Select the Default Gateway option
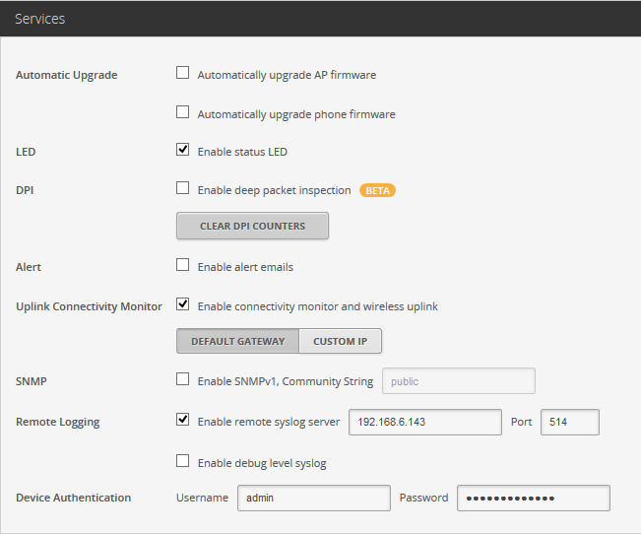This screenshot has height=534, width=641. pos(237,341)
